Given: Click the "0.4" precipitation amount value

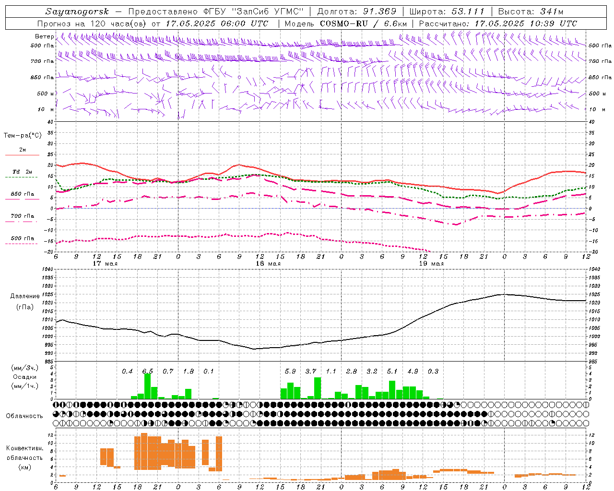Looking at the screenshot, I should [127, 371].
